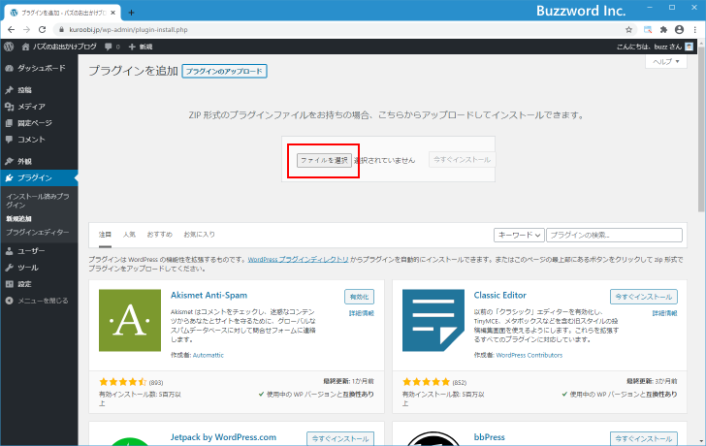
Task: Open ダッシュボード in the sidebar
Action: click(x=39, y=68)
